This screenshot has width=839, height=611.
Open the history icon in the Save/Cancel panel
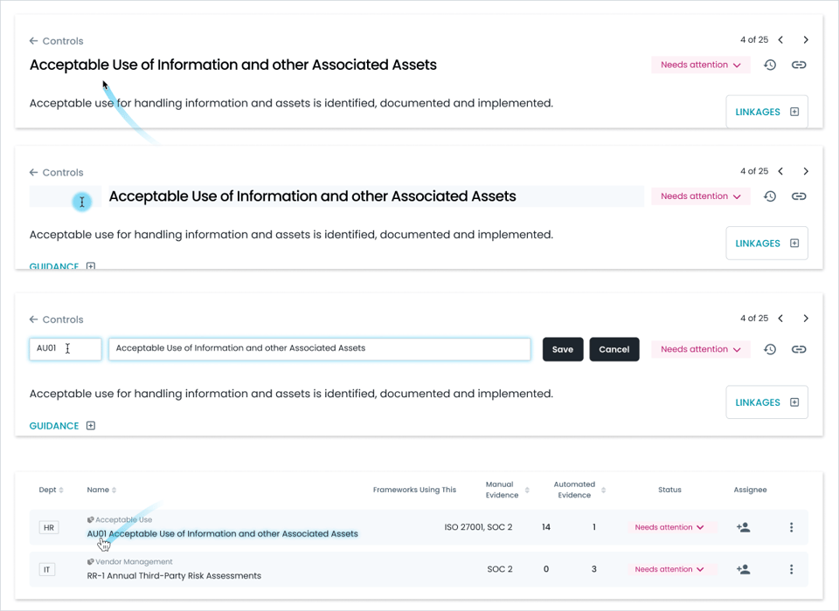coord(769,349)
